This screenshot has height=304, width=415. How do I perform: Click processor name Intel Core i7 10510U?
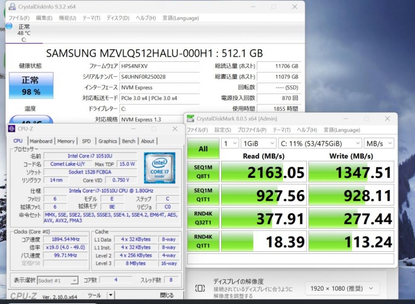pos(90,156)
